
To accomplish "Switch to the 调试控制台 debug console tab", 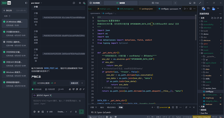I will [x=111, y=107].
